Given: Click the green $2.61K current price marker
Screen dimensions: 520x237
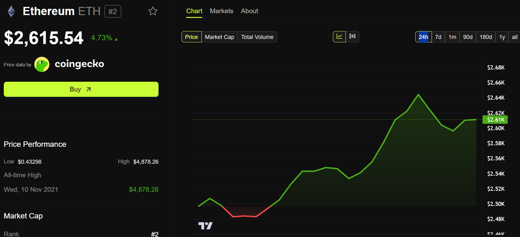Looking at the screenshot, I should pyautogui.click(x=495, y=119).
